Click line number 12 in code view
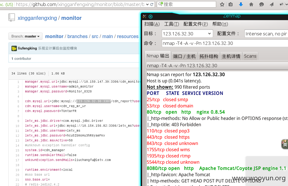Image resolution: width=288 pixels, height=186 pixels. pos(17,136)
